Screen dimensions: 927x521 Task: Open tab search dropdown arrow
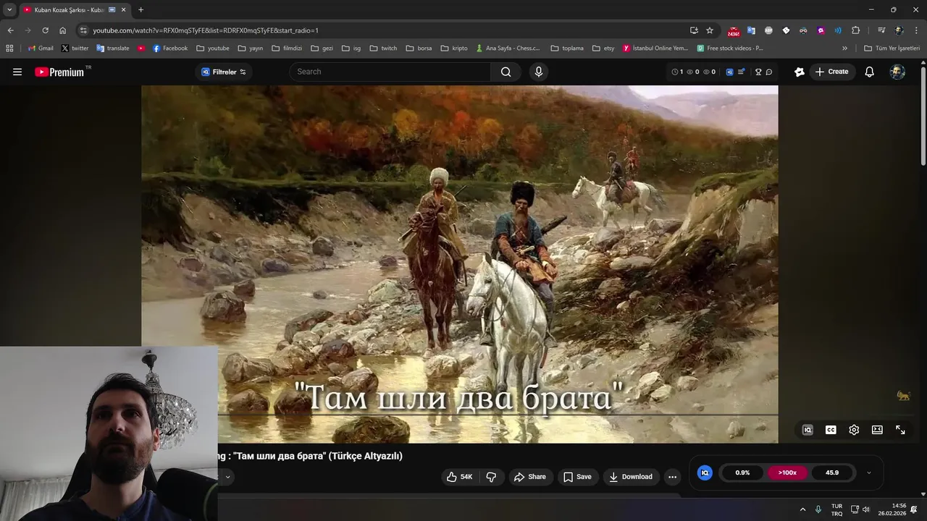[x=9, y=9]
